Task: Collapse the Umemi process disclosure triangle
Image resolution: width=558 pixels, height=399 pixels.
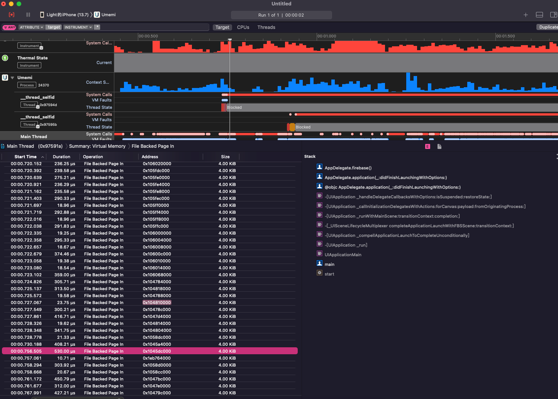Action: pos(12,78)
